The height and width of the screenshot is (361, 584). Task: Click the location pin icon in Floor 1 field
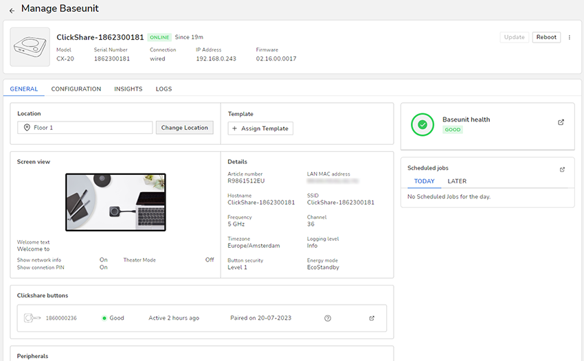[x=27, y=127]
